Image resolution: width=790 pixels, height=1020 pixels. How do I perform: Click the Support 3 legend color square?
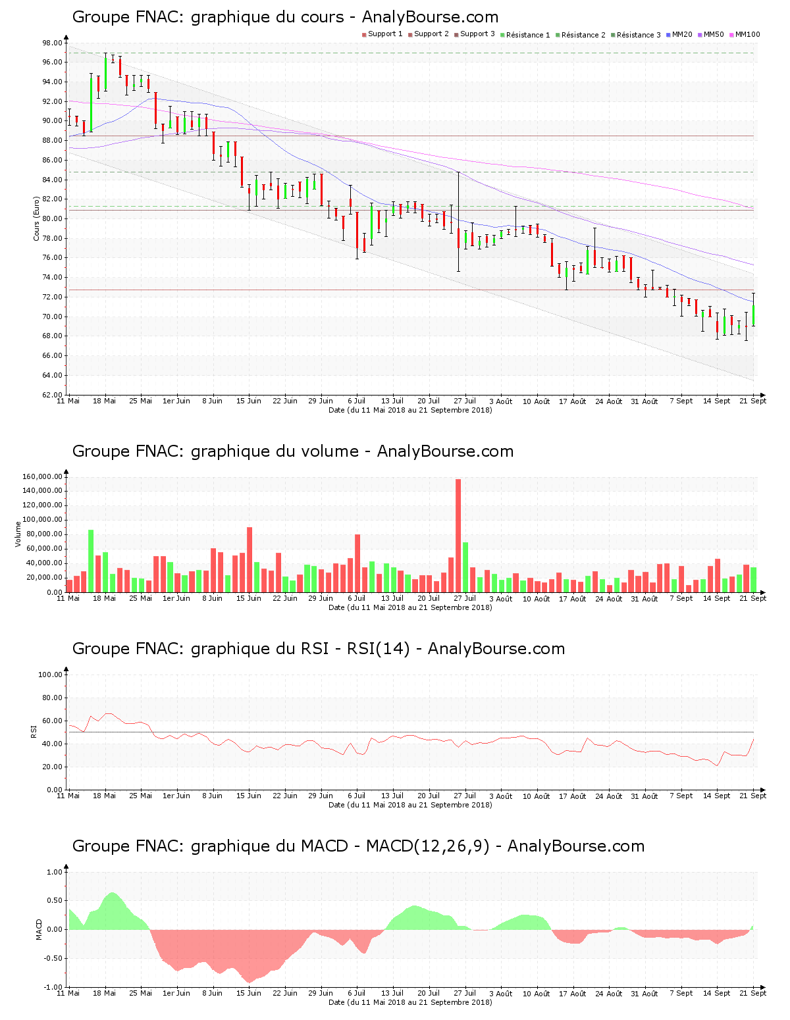click(x=456, y=35)
